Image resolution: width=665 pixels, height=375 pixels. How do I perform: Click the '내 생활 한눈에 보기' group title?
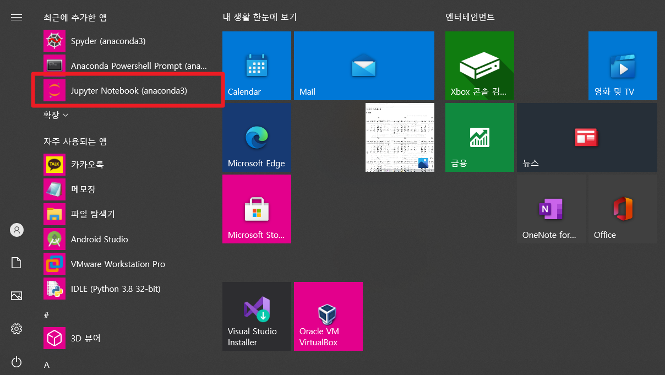pyautogui.click(x=260, y=17)
